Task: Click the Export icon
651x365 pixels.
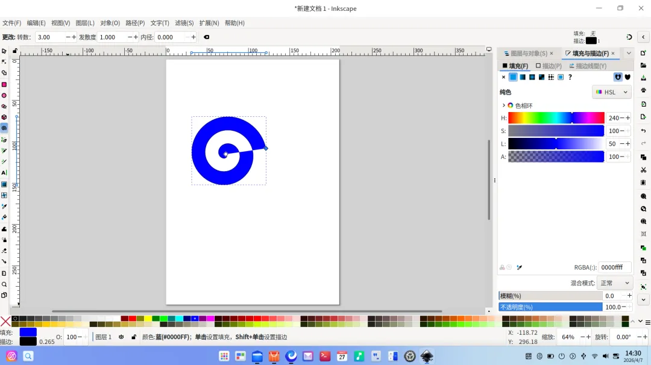Action: (644, 117)
